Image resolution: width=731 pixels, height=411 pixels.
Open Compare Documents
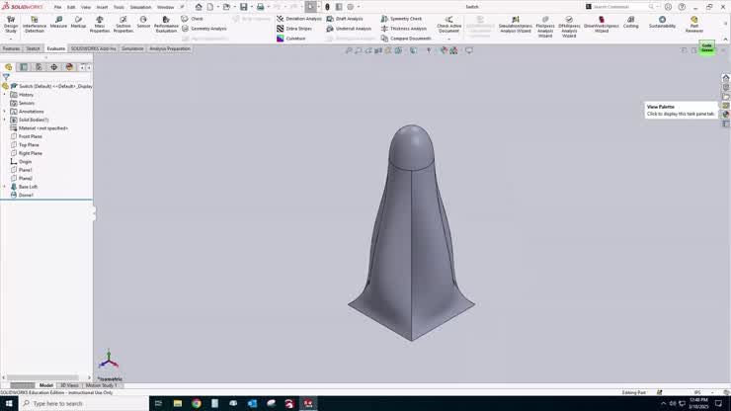(406, 39)
